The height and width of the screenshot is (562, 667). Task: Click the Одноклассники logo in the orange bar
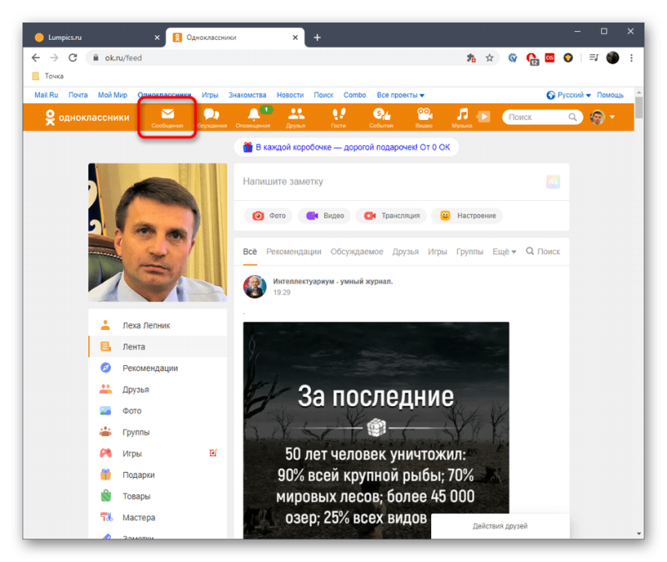click(87, 118)
